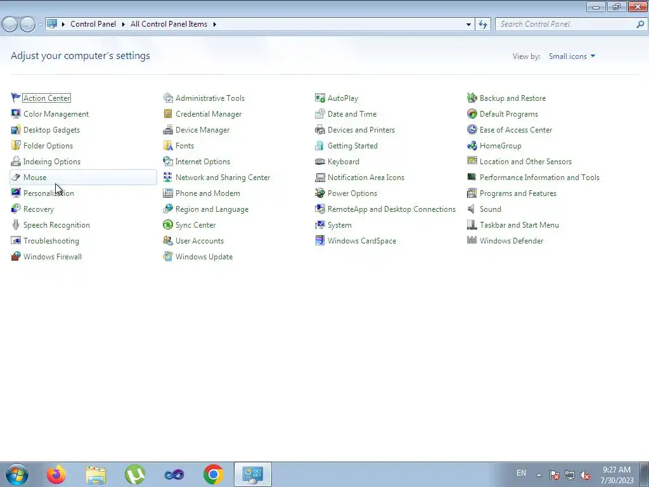Image resolution: width=649 pixels, height=487 pixels.
Task: Open RemoteApp and Desktop Connections link
Action: (x=392, y=209)
